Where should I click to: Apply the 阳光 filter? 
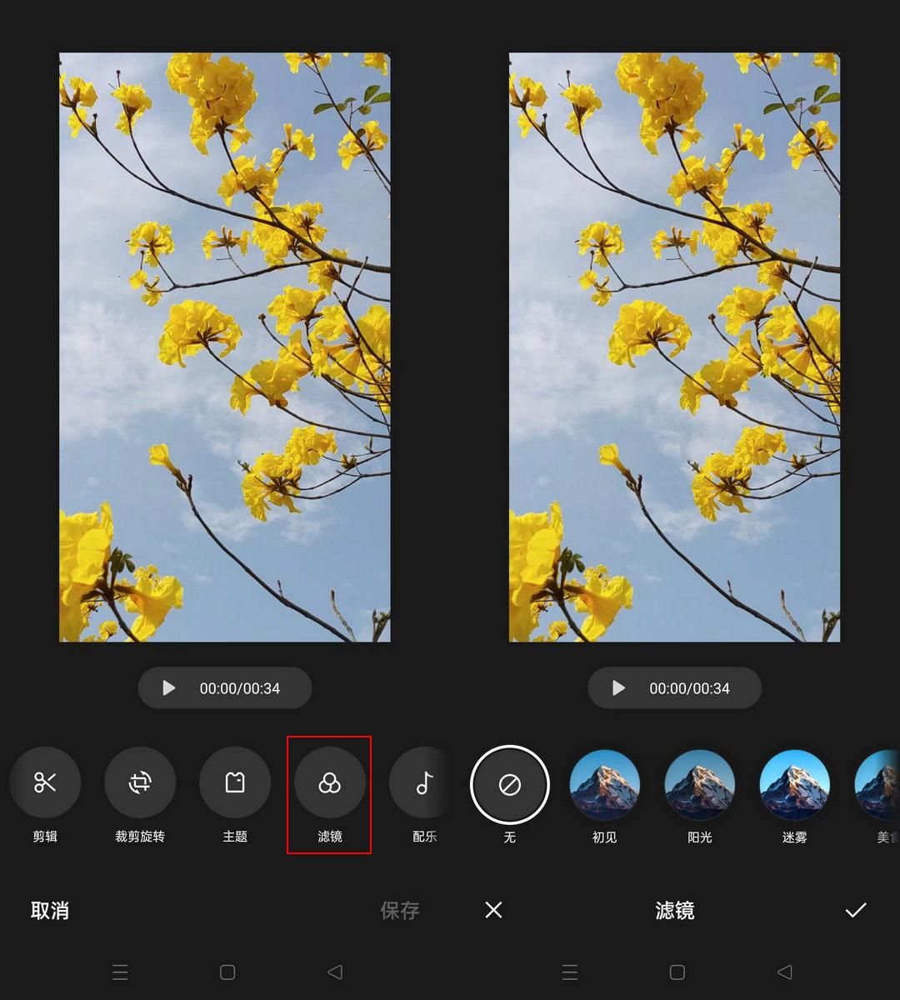(x=700, y=784)
